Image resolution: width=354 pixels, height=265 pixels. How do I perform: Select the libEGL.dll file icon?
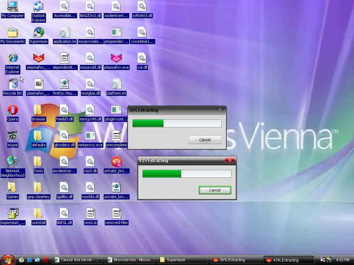[64, 214]
